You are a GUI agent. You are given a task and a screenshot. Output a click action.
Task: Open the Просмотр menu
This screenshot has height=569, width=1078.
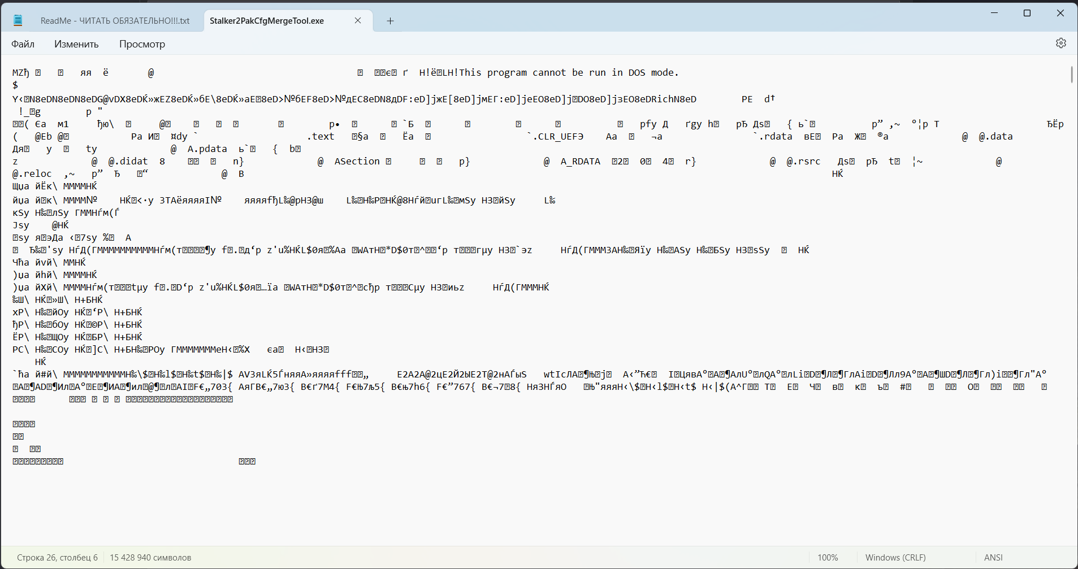pyautogui.click(x=142, y=44)
